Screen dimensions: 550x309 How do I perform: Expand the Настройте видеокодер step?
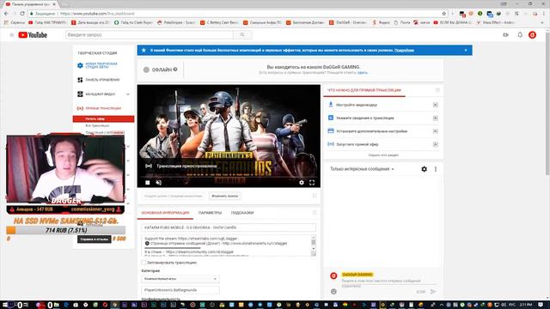point(436,105)
